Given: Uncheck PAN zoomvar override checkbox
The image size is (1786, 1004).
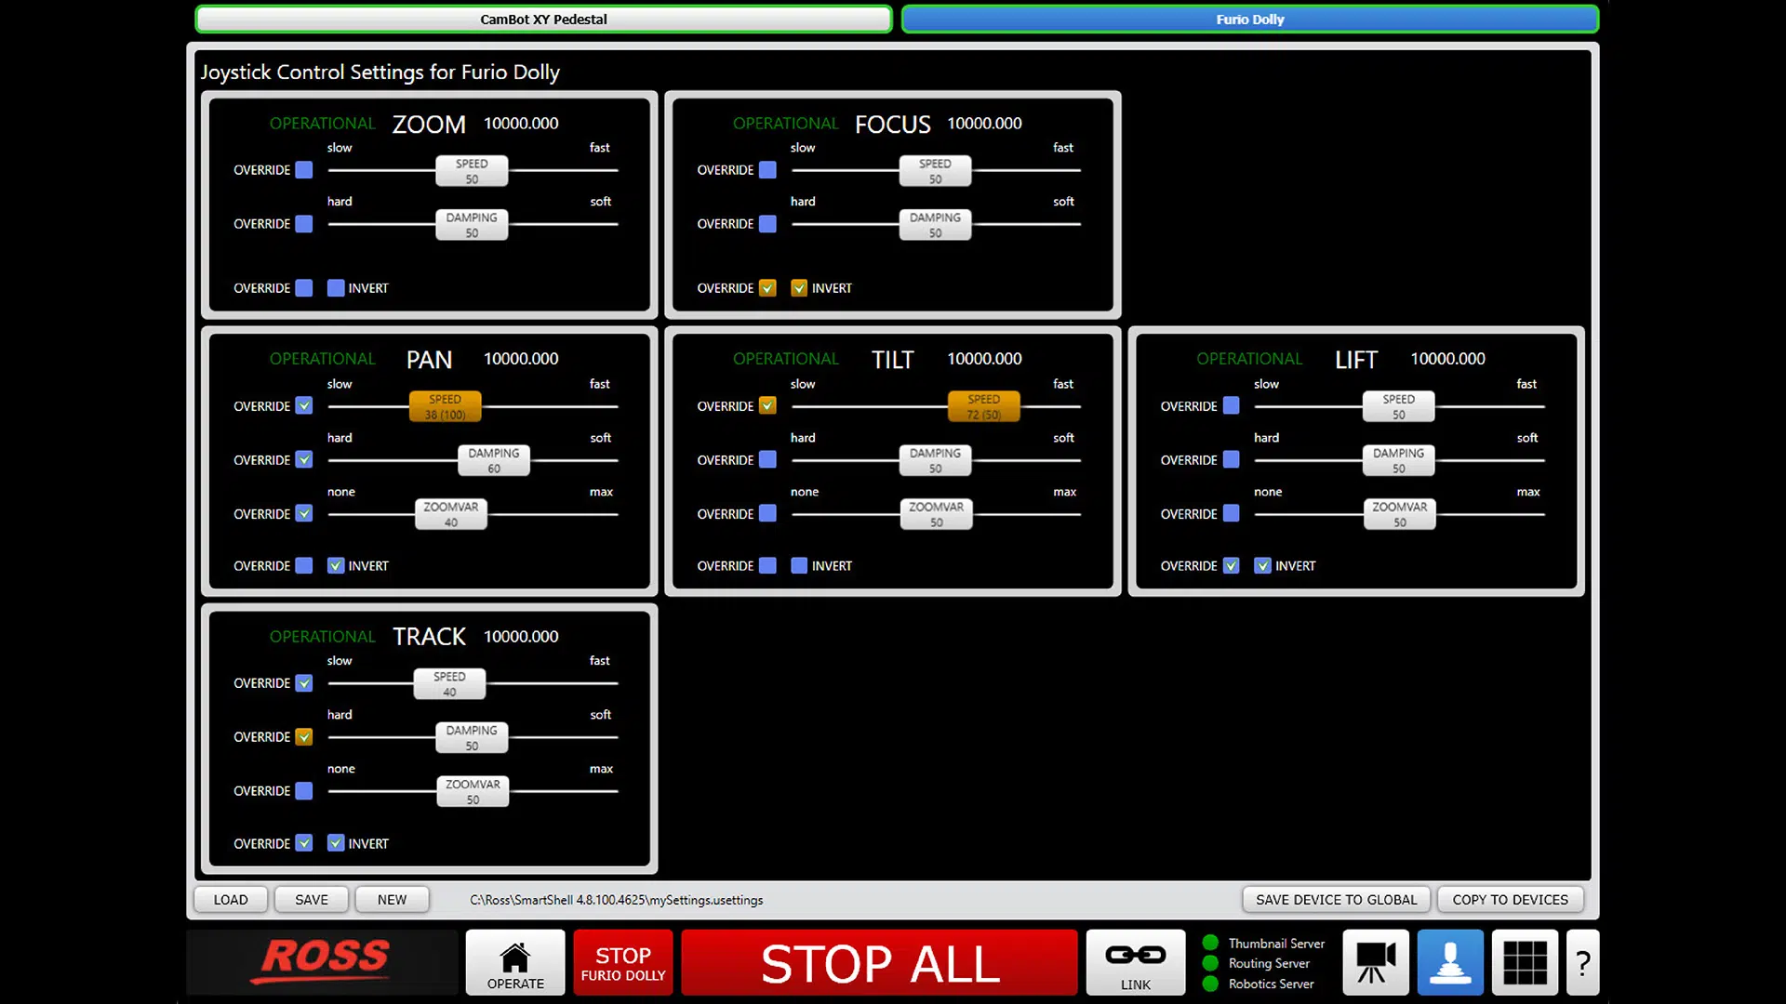Looking at the screenshot, I should 304,514.
